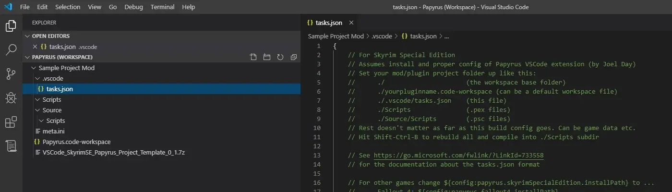Click the braces icon beside Papyrus.code-workspace
Screen dimensions: 672x192
coord(37,142)
